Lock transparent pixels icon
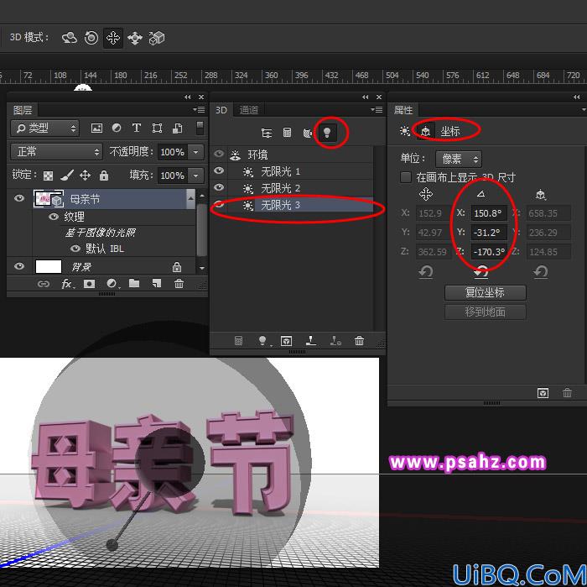The height and width of the screenshot is (587, 587). pyautogui.click(x=48, y=176)
